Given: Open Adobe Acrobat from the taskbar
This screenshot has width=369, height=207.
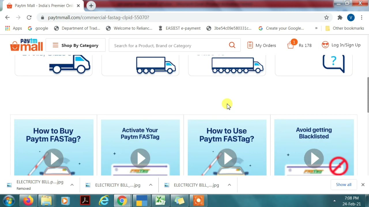Looking at the screenshot, I should tap(85, 200).
